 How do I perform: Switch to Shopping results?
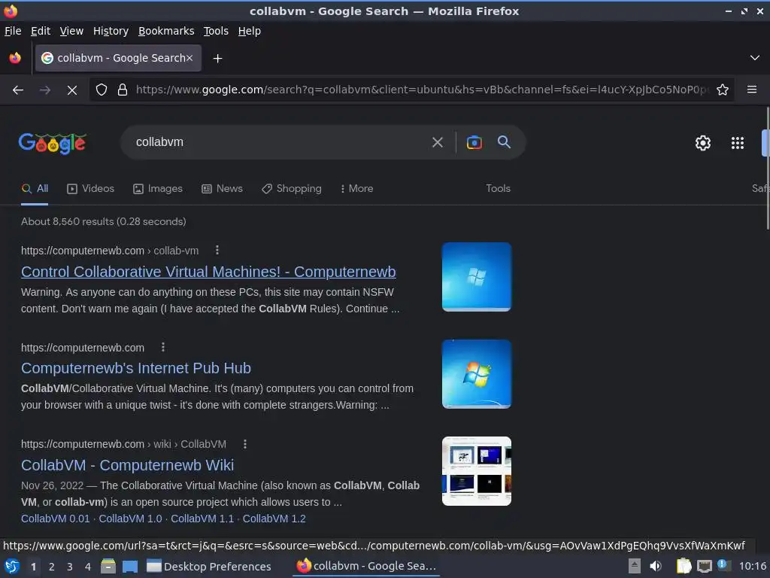pyautogui.click(x=291, y=189)
